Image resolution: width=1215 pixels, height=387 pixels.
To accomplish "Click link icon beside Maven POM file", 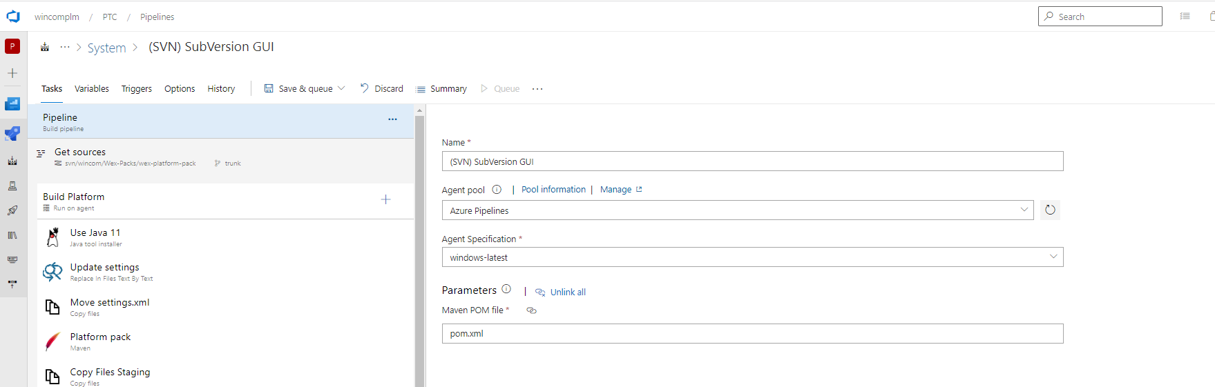I will [x=531, y=310].
